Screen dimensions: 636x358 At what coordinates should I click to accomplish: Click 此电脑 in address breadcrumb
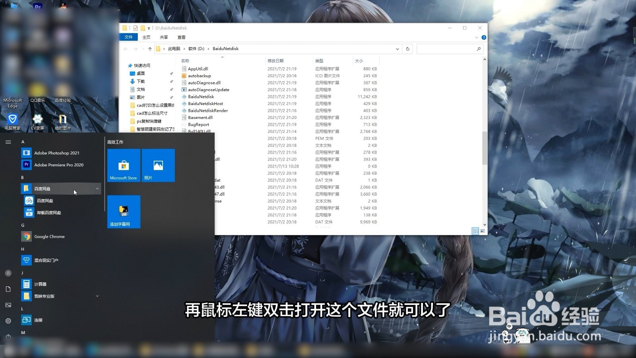pyautogui.click(x=174, y=49)
